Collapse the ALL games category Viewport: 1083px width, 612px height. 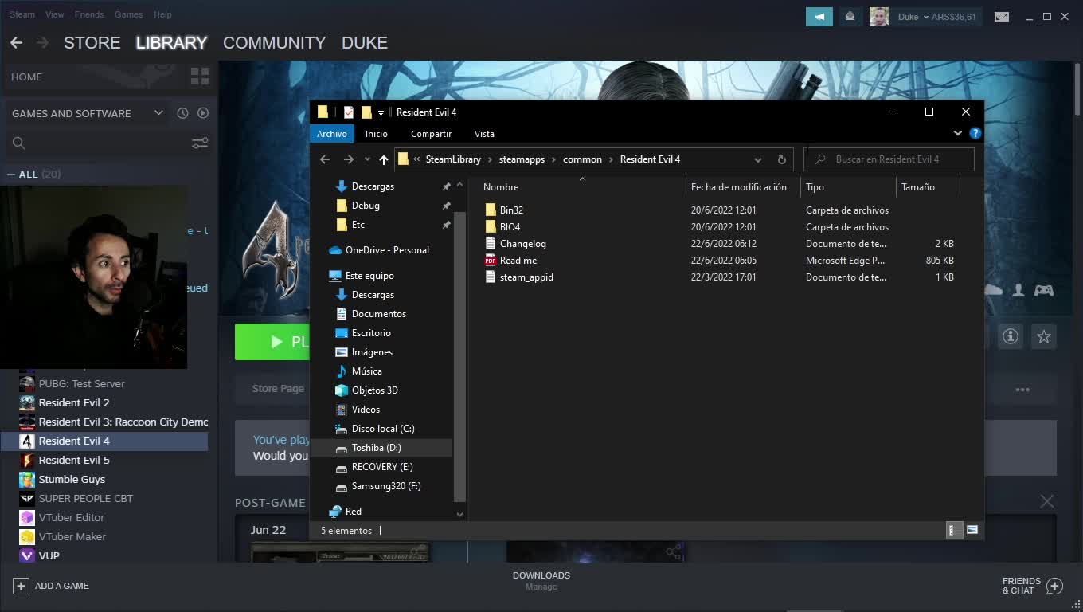pyautogui.click(x=11, y=175)
